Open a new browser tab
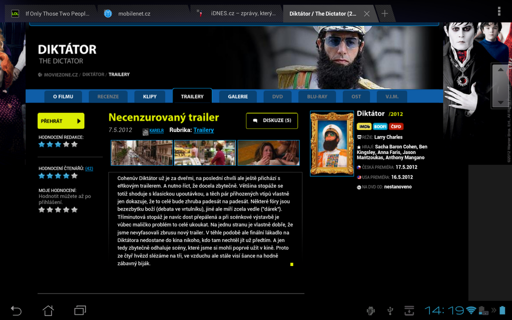 [384, 13]
